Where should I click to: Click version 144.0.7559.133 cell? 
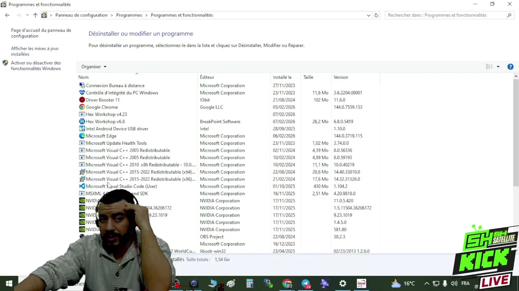pyautogui.click(x=348, y=107)
